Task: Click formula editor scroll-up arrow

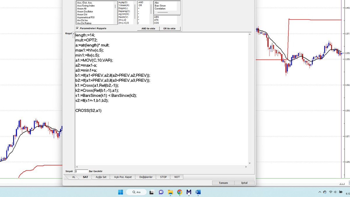Action: (249, 34)
